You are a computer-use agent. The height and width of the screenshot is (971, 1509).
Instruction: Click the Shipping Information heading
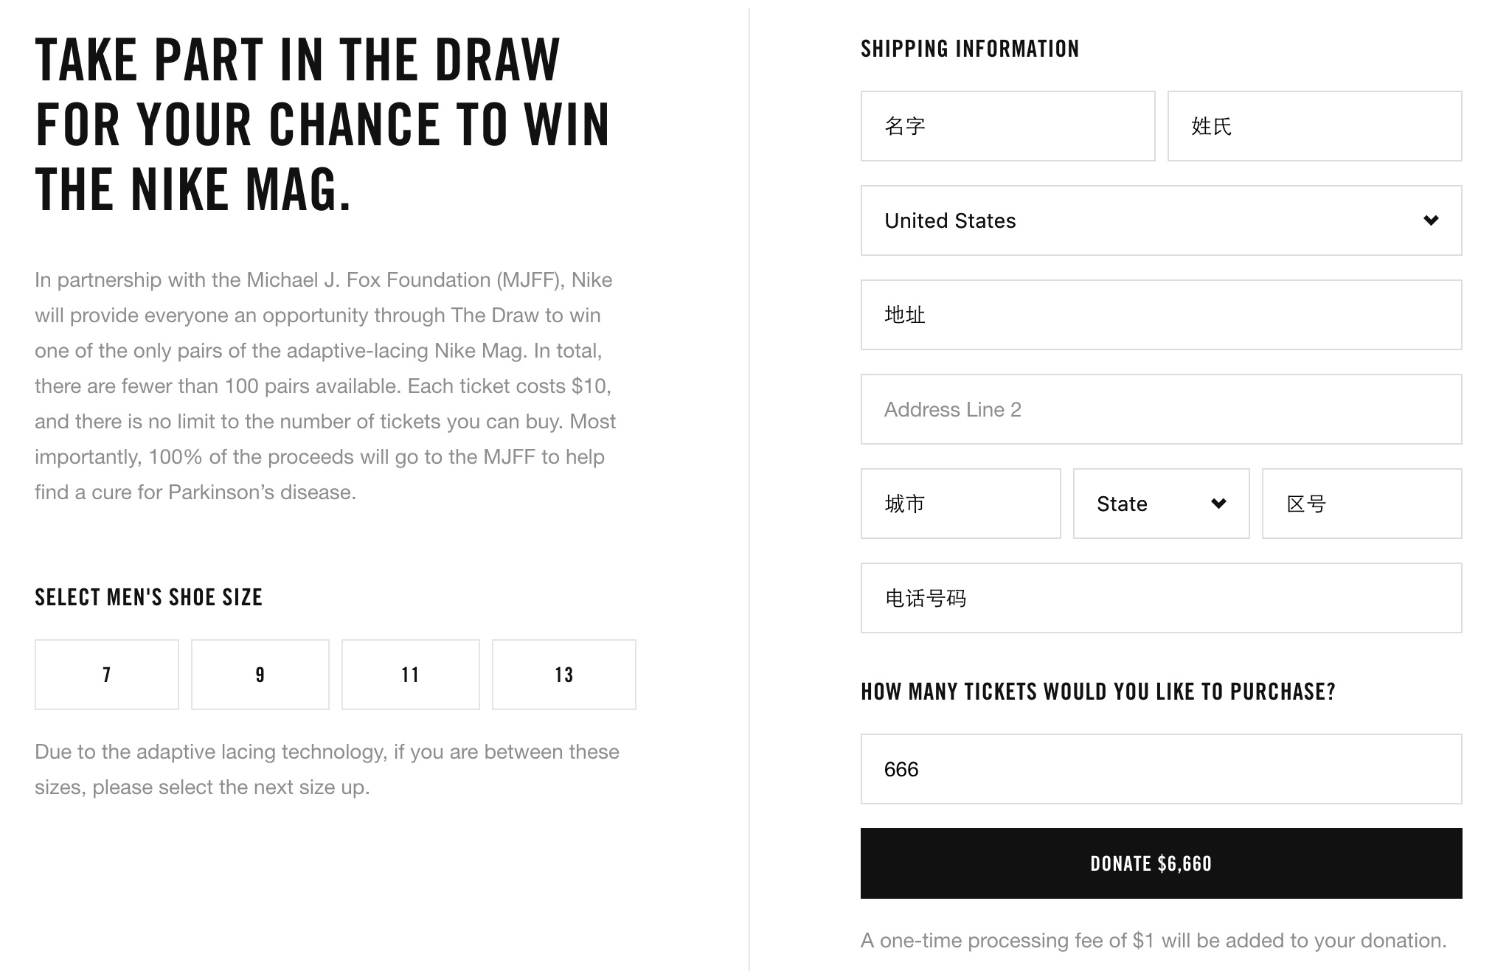[970, 49]
